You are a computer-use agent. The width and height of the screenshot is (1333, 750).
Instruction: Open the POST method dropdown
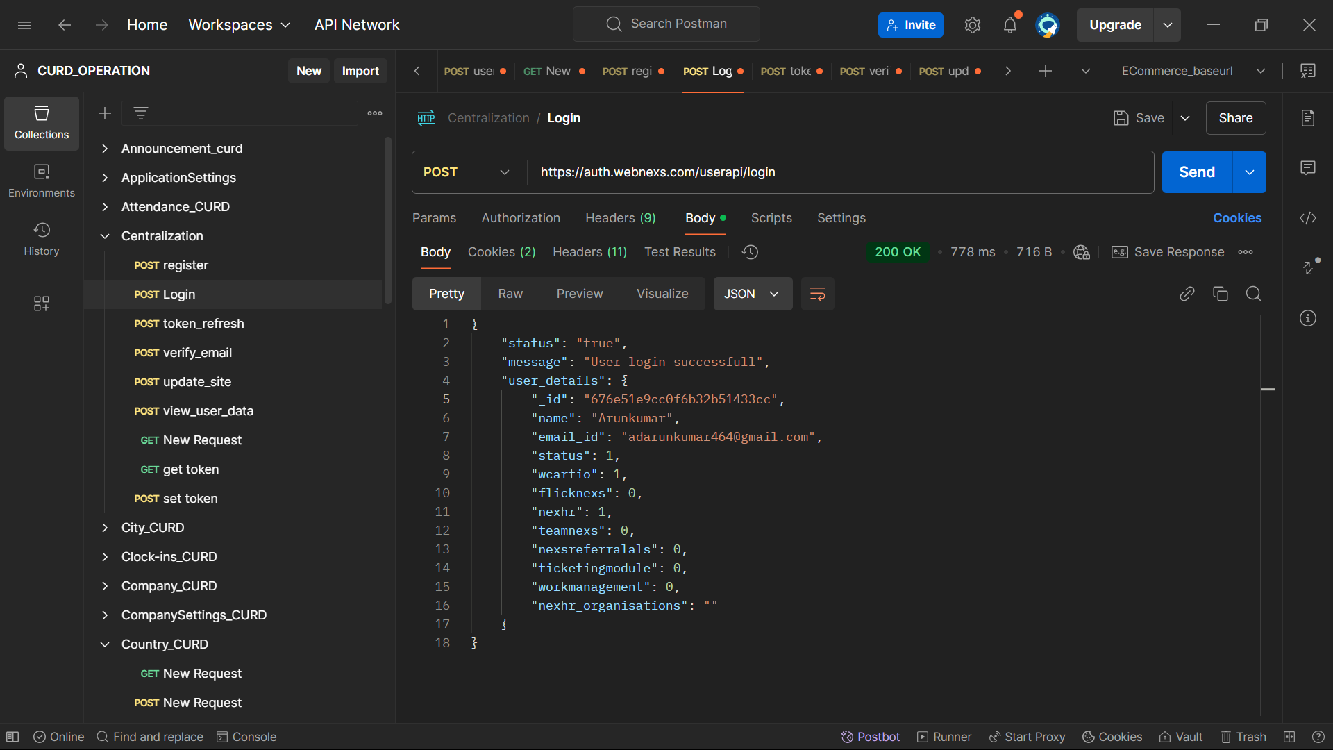467,172
